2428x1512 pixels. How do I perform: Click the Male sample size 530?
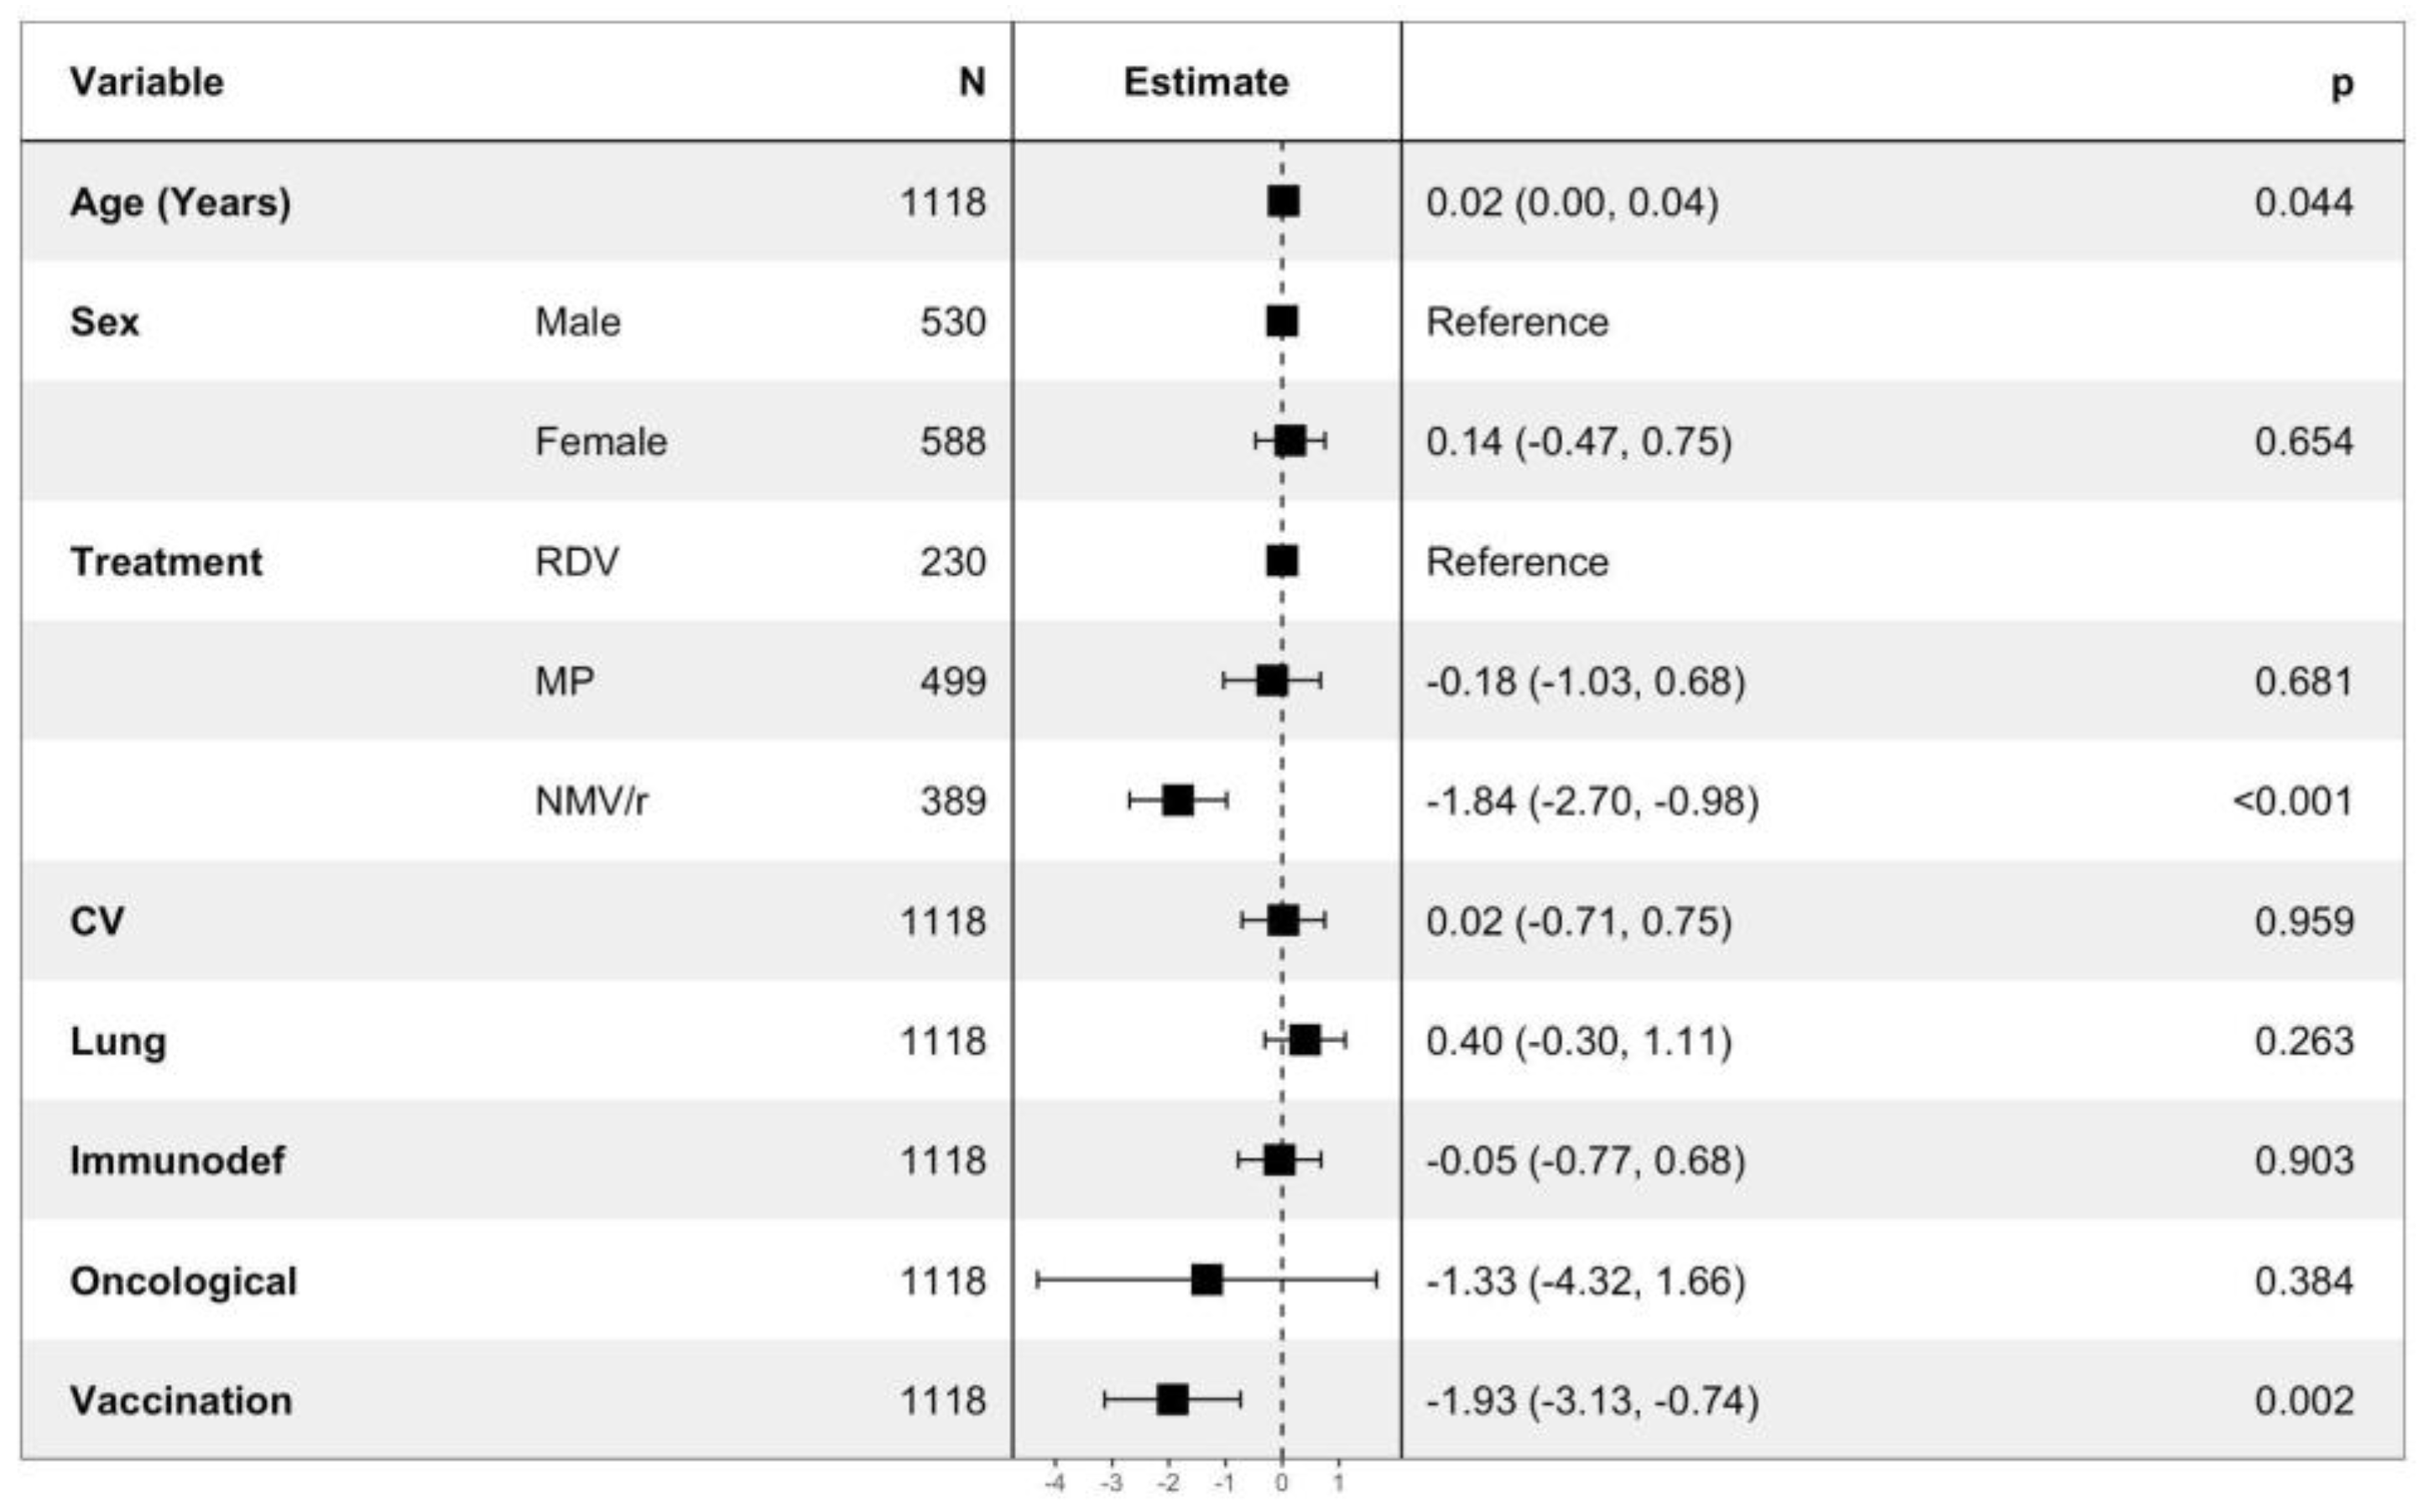tap(952, 322)
